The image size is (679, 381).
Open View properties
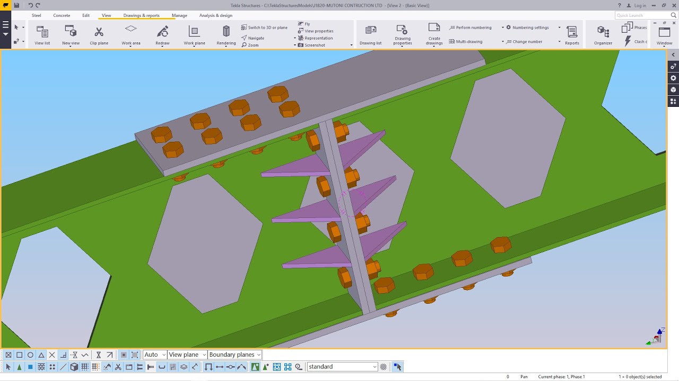(x=316, y=31)
